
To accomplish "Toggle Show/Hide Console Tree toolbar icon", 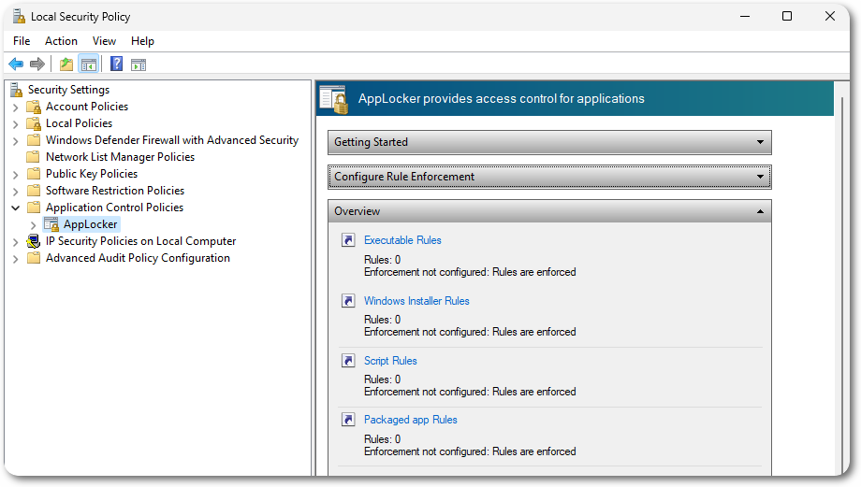I will [88, 64].
